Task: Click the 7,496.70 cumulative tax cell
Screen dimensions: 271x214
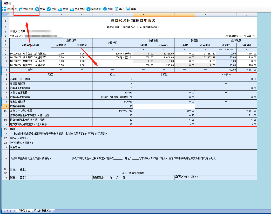Action: click(x=247, y=54)
